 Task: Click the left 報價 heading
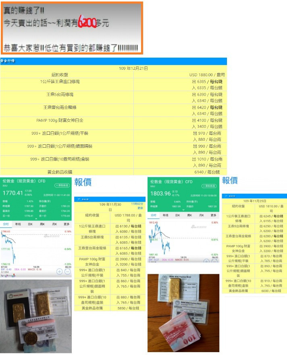pos(83,182)
